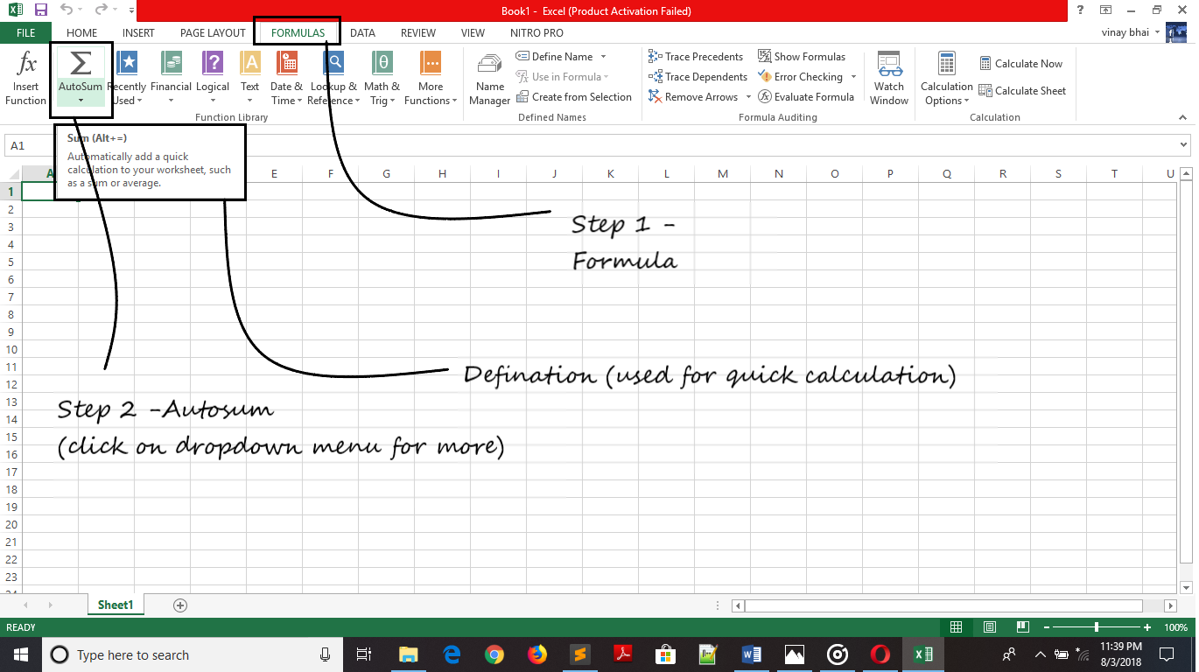1199x672 pixels.
Task: Open the Financial functions library
Action: pyautogui.click(x=171, y=65)
